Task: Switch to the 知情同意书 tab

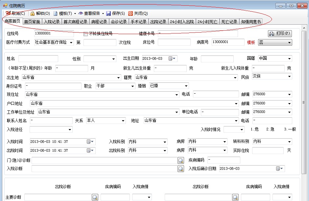Action: click(251, 22)
